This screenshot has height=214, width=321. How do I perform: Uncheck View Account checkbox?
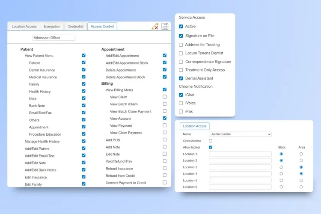165,118
